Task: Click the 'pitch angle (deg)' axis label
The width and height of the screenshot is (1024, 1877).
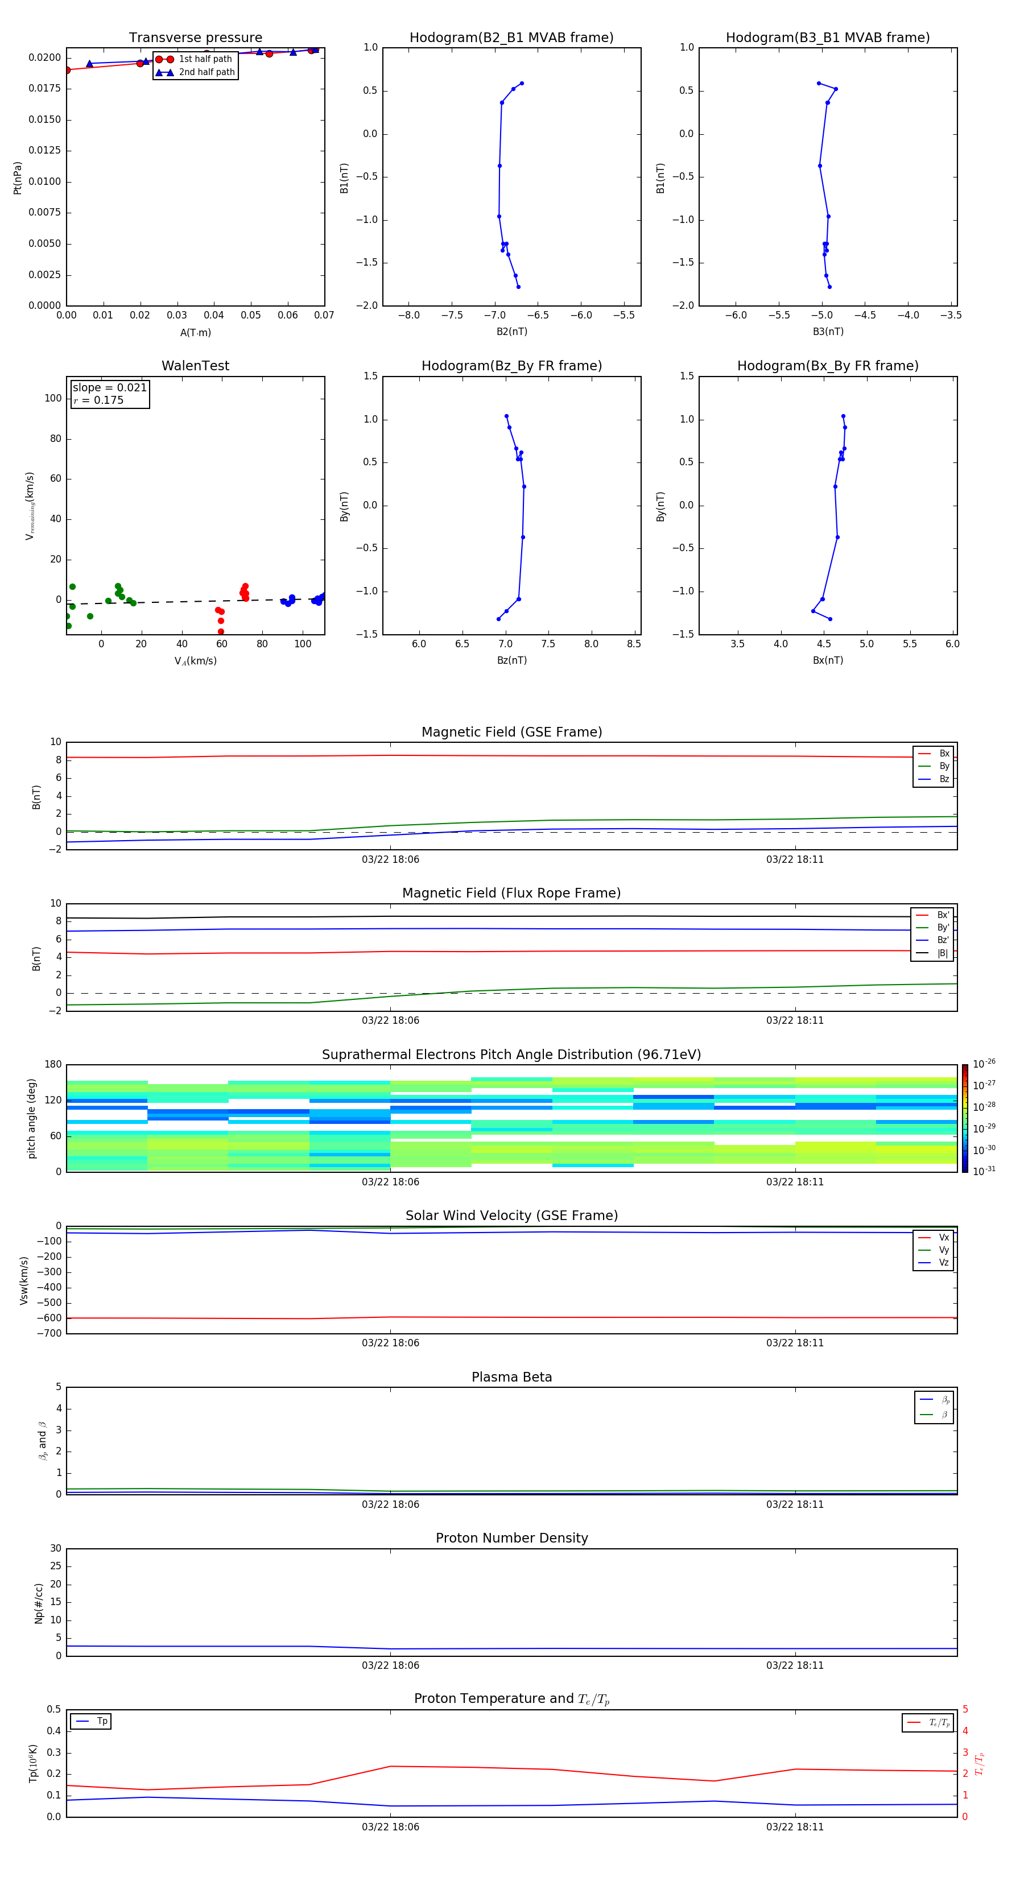Action: 31,1118
